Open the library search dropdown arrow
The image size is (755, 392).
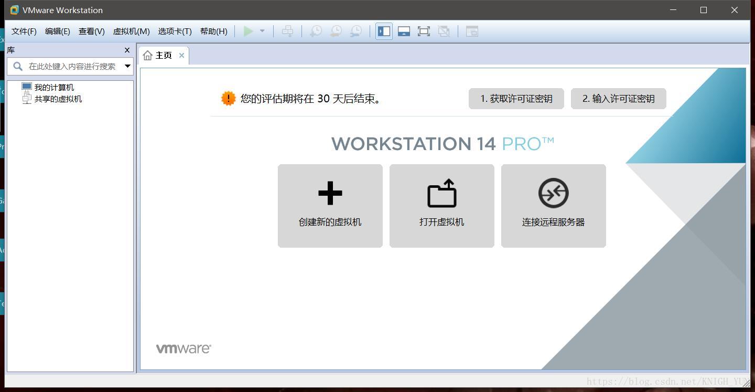coord(127,66)
